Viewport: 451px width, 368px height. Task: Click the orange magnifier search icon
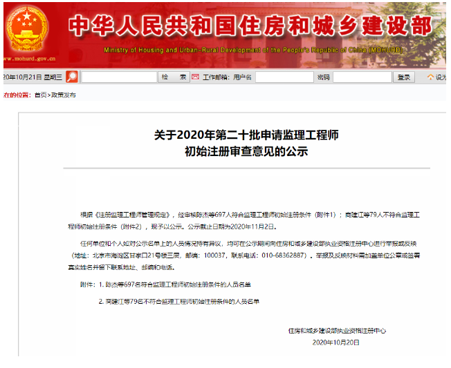[72, 77]
